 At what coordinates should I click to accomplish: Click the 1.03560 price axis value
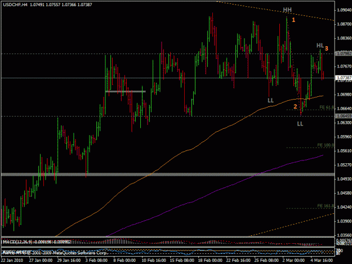(x=344, y=235)
